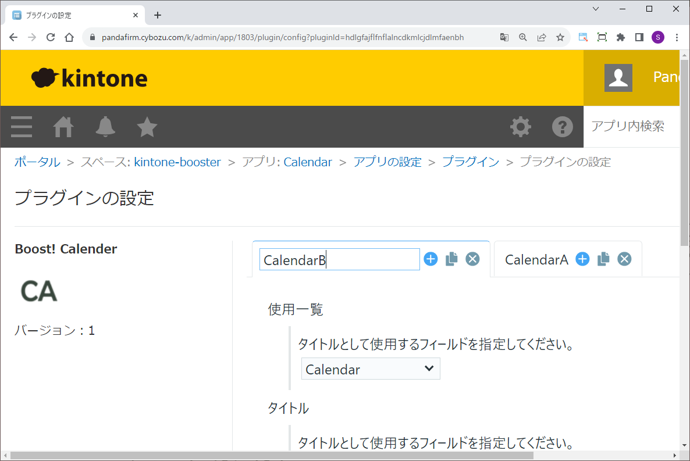690x461 pixels.
Task: Click the duplicate icon next to CalendarB
Action: click(x=451, y=259)
